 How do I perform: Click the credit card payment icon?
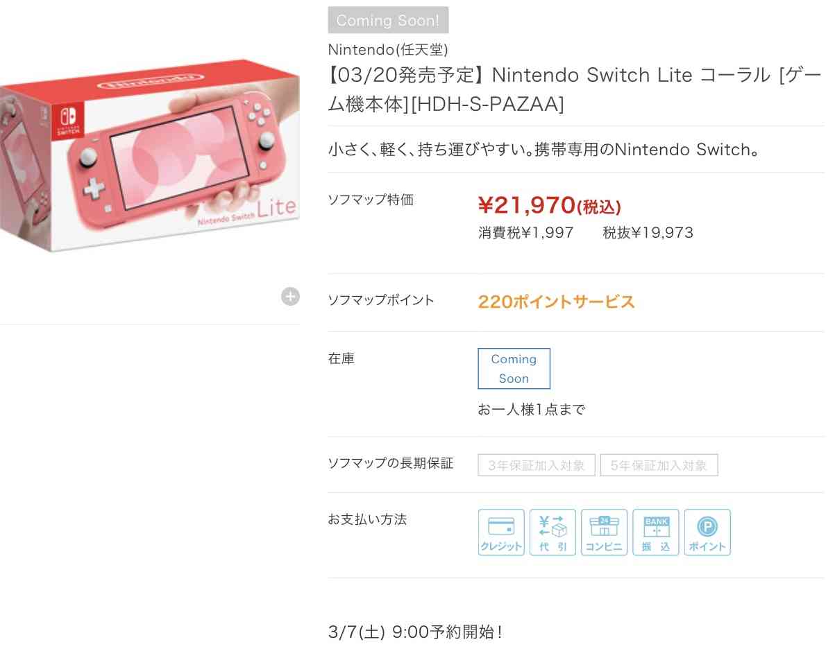tap(501, 532)
